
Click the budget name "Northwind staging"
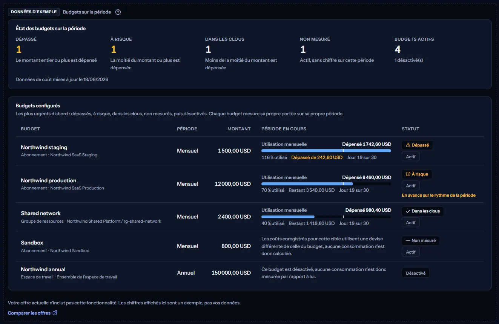click(x=44, y=147)
